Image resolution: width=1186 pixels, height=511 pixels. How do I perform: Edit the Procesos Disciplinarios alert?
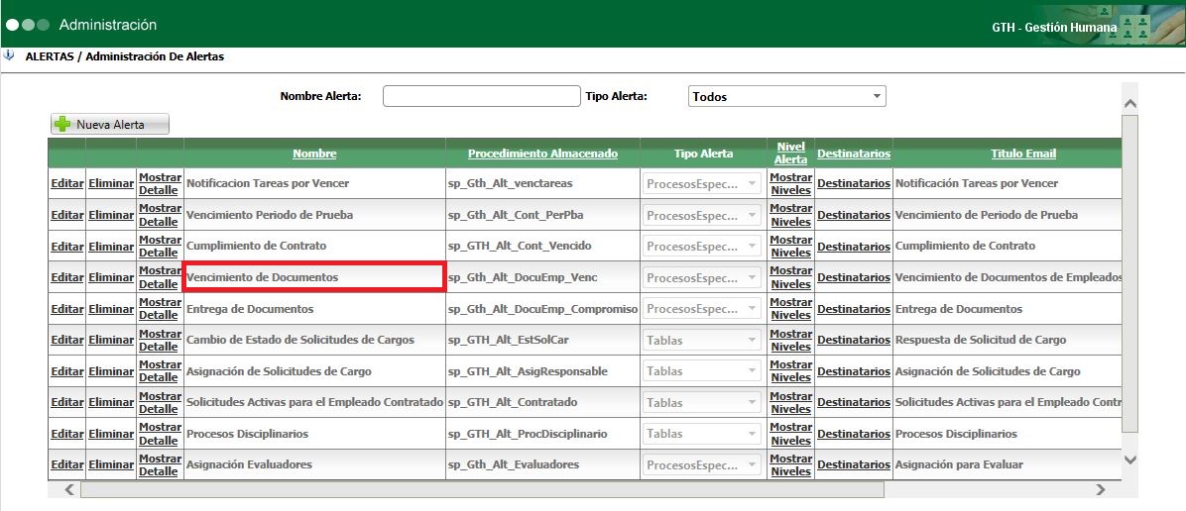[66, 434]
